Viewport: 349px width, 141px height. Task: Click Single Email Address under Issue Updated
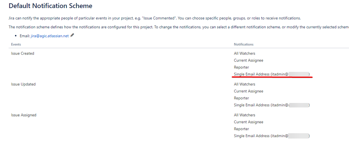coord(271,105)
